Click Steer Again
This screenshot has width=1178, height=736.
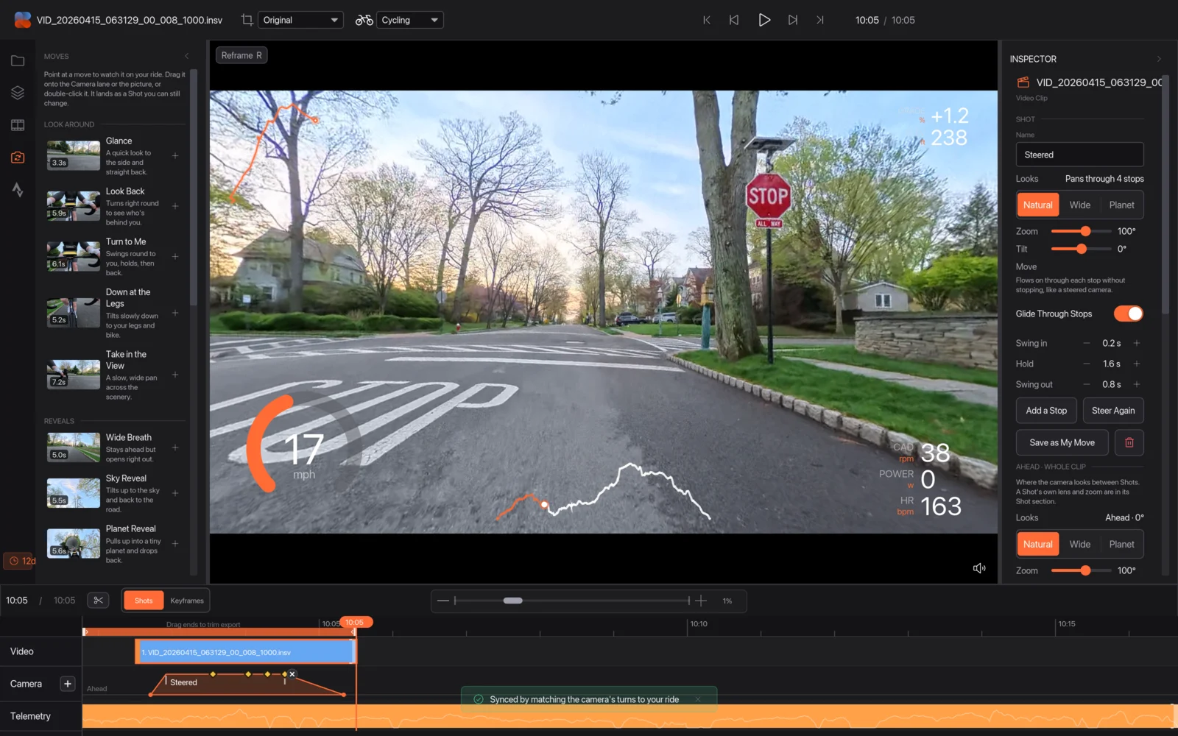pyautogui.click(x=1113, y=411)
